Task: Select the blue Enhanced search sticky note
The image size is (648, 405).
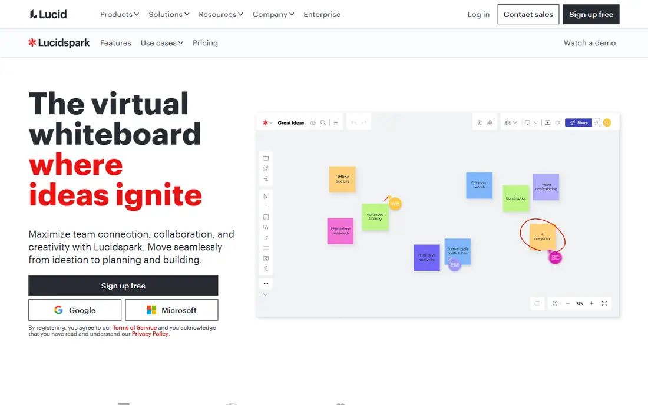Action: pyautogui.click(x=480, y=185)
